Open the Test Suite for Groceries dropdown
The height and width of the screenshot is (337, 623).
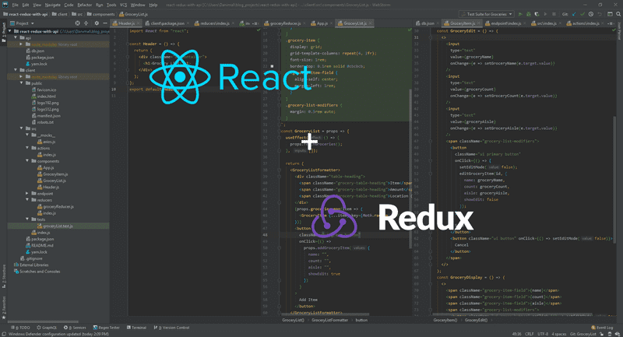486,14
